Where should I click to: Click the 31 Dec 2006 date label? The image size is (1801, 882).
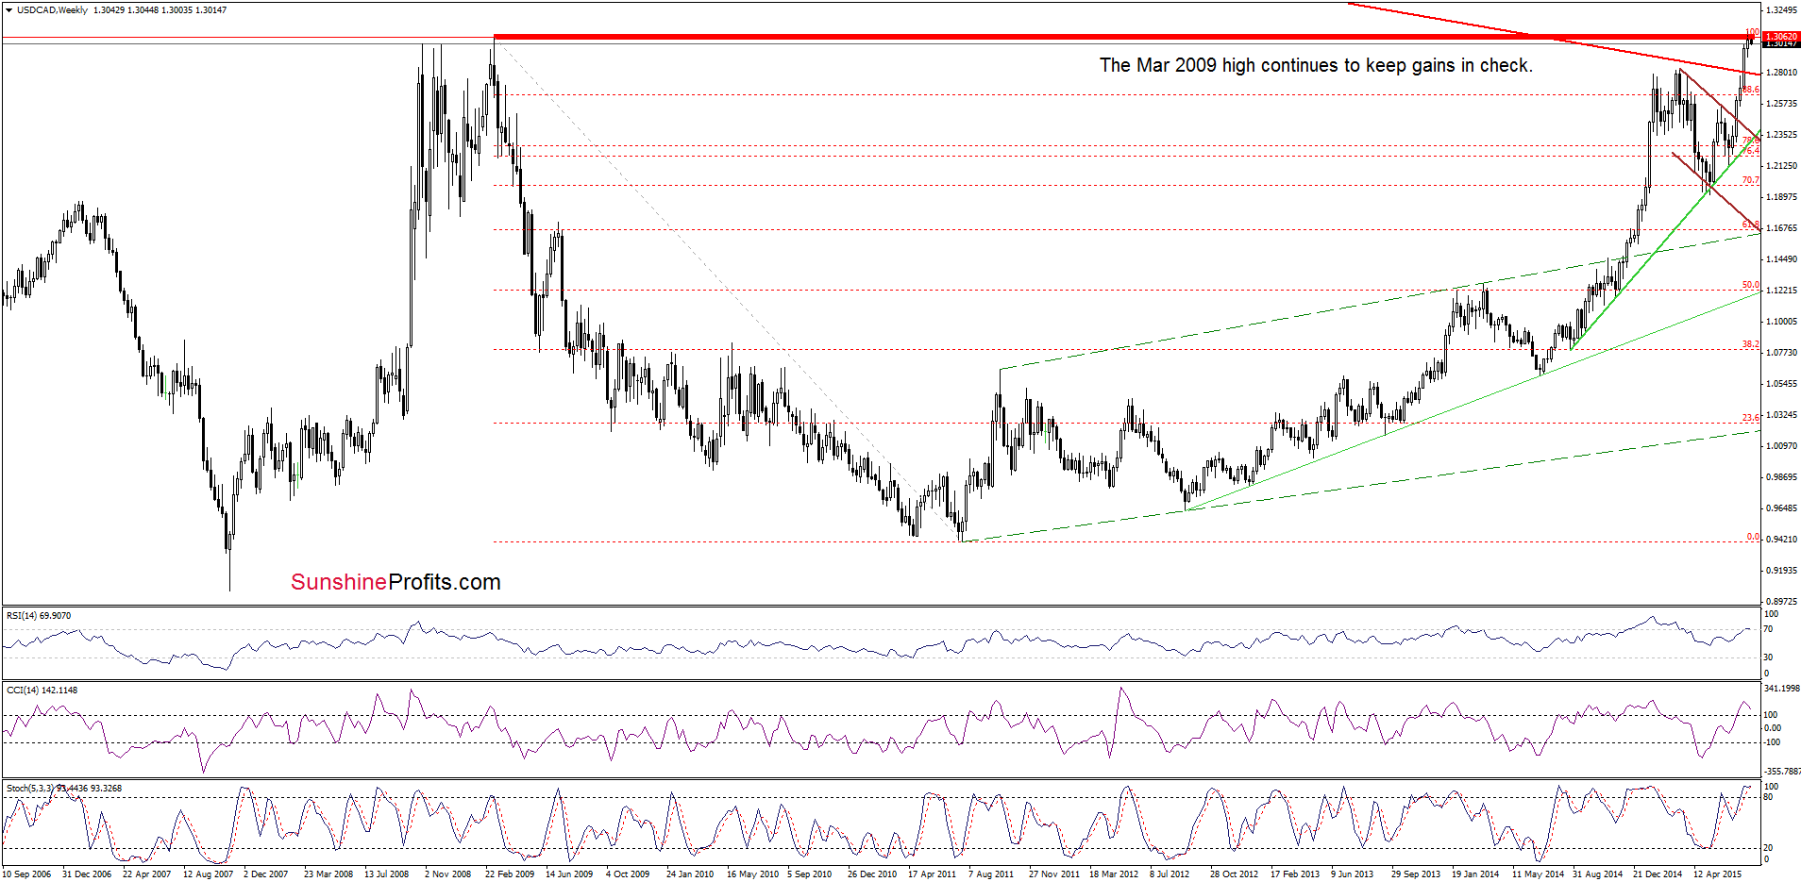pos(87,874)
